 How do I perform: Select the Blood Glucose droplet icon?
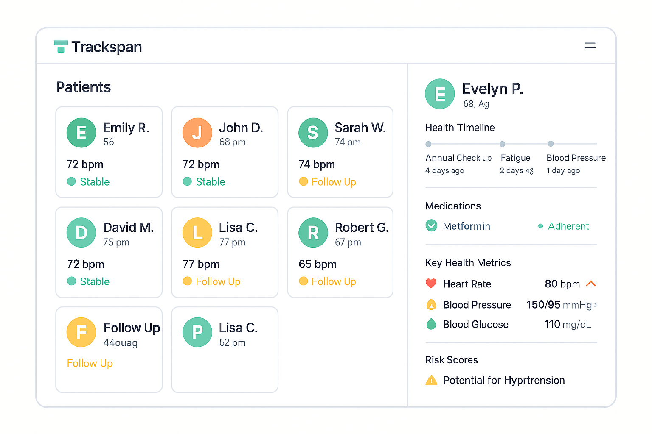[431, 324]
